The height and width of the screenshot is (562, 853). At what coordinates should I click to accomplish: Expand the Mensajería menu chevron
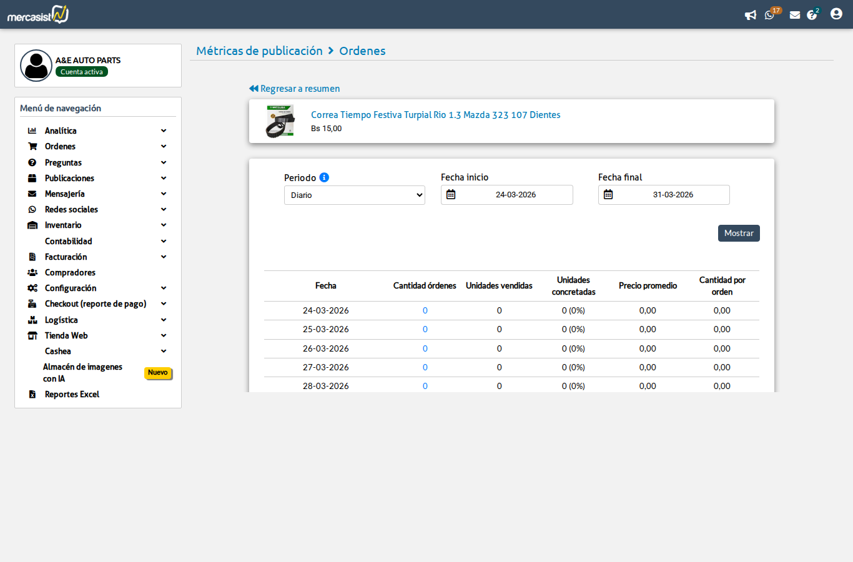164,194
